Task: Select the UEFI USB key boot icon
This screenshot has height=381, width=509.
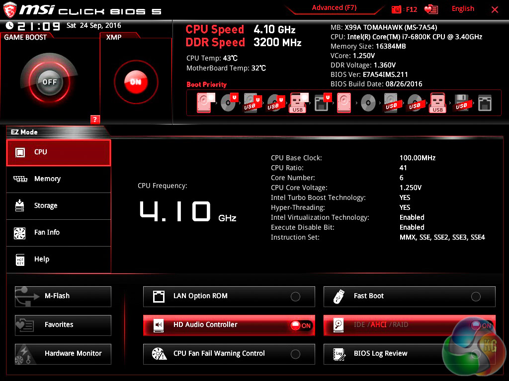Action: 299,103
